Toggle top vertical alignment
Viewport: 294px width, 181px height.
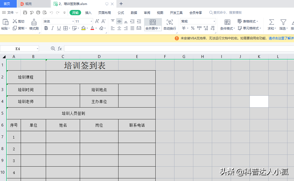(x=113, y=21)
